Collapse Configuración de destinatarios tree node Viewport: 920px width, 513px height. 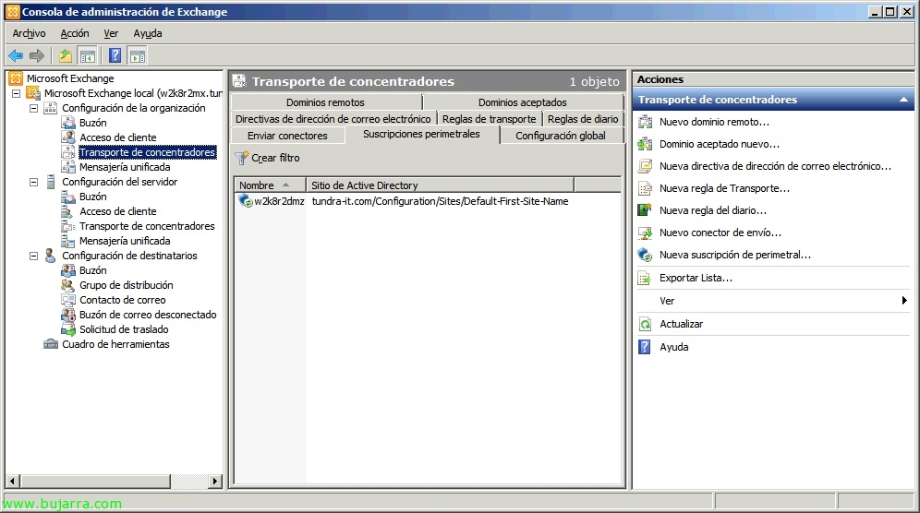pos(34,256)
